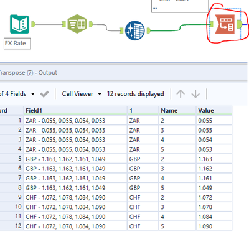Image resolution: width=249 pixels, height=247 pixels.
Task: Select Value cell 1.162
Action: (214, 169)
